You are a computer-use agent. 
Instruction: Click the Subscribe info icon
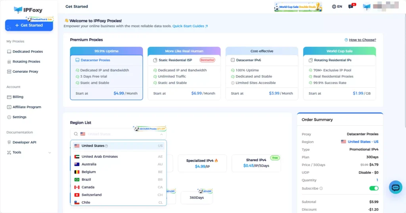(x=321, y=188)
